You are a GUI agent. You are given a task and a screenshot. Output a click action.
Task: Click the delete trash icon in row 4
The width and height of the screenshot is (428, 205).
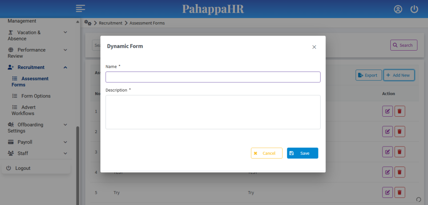[400, 172]
